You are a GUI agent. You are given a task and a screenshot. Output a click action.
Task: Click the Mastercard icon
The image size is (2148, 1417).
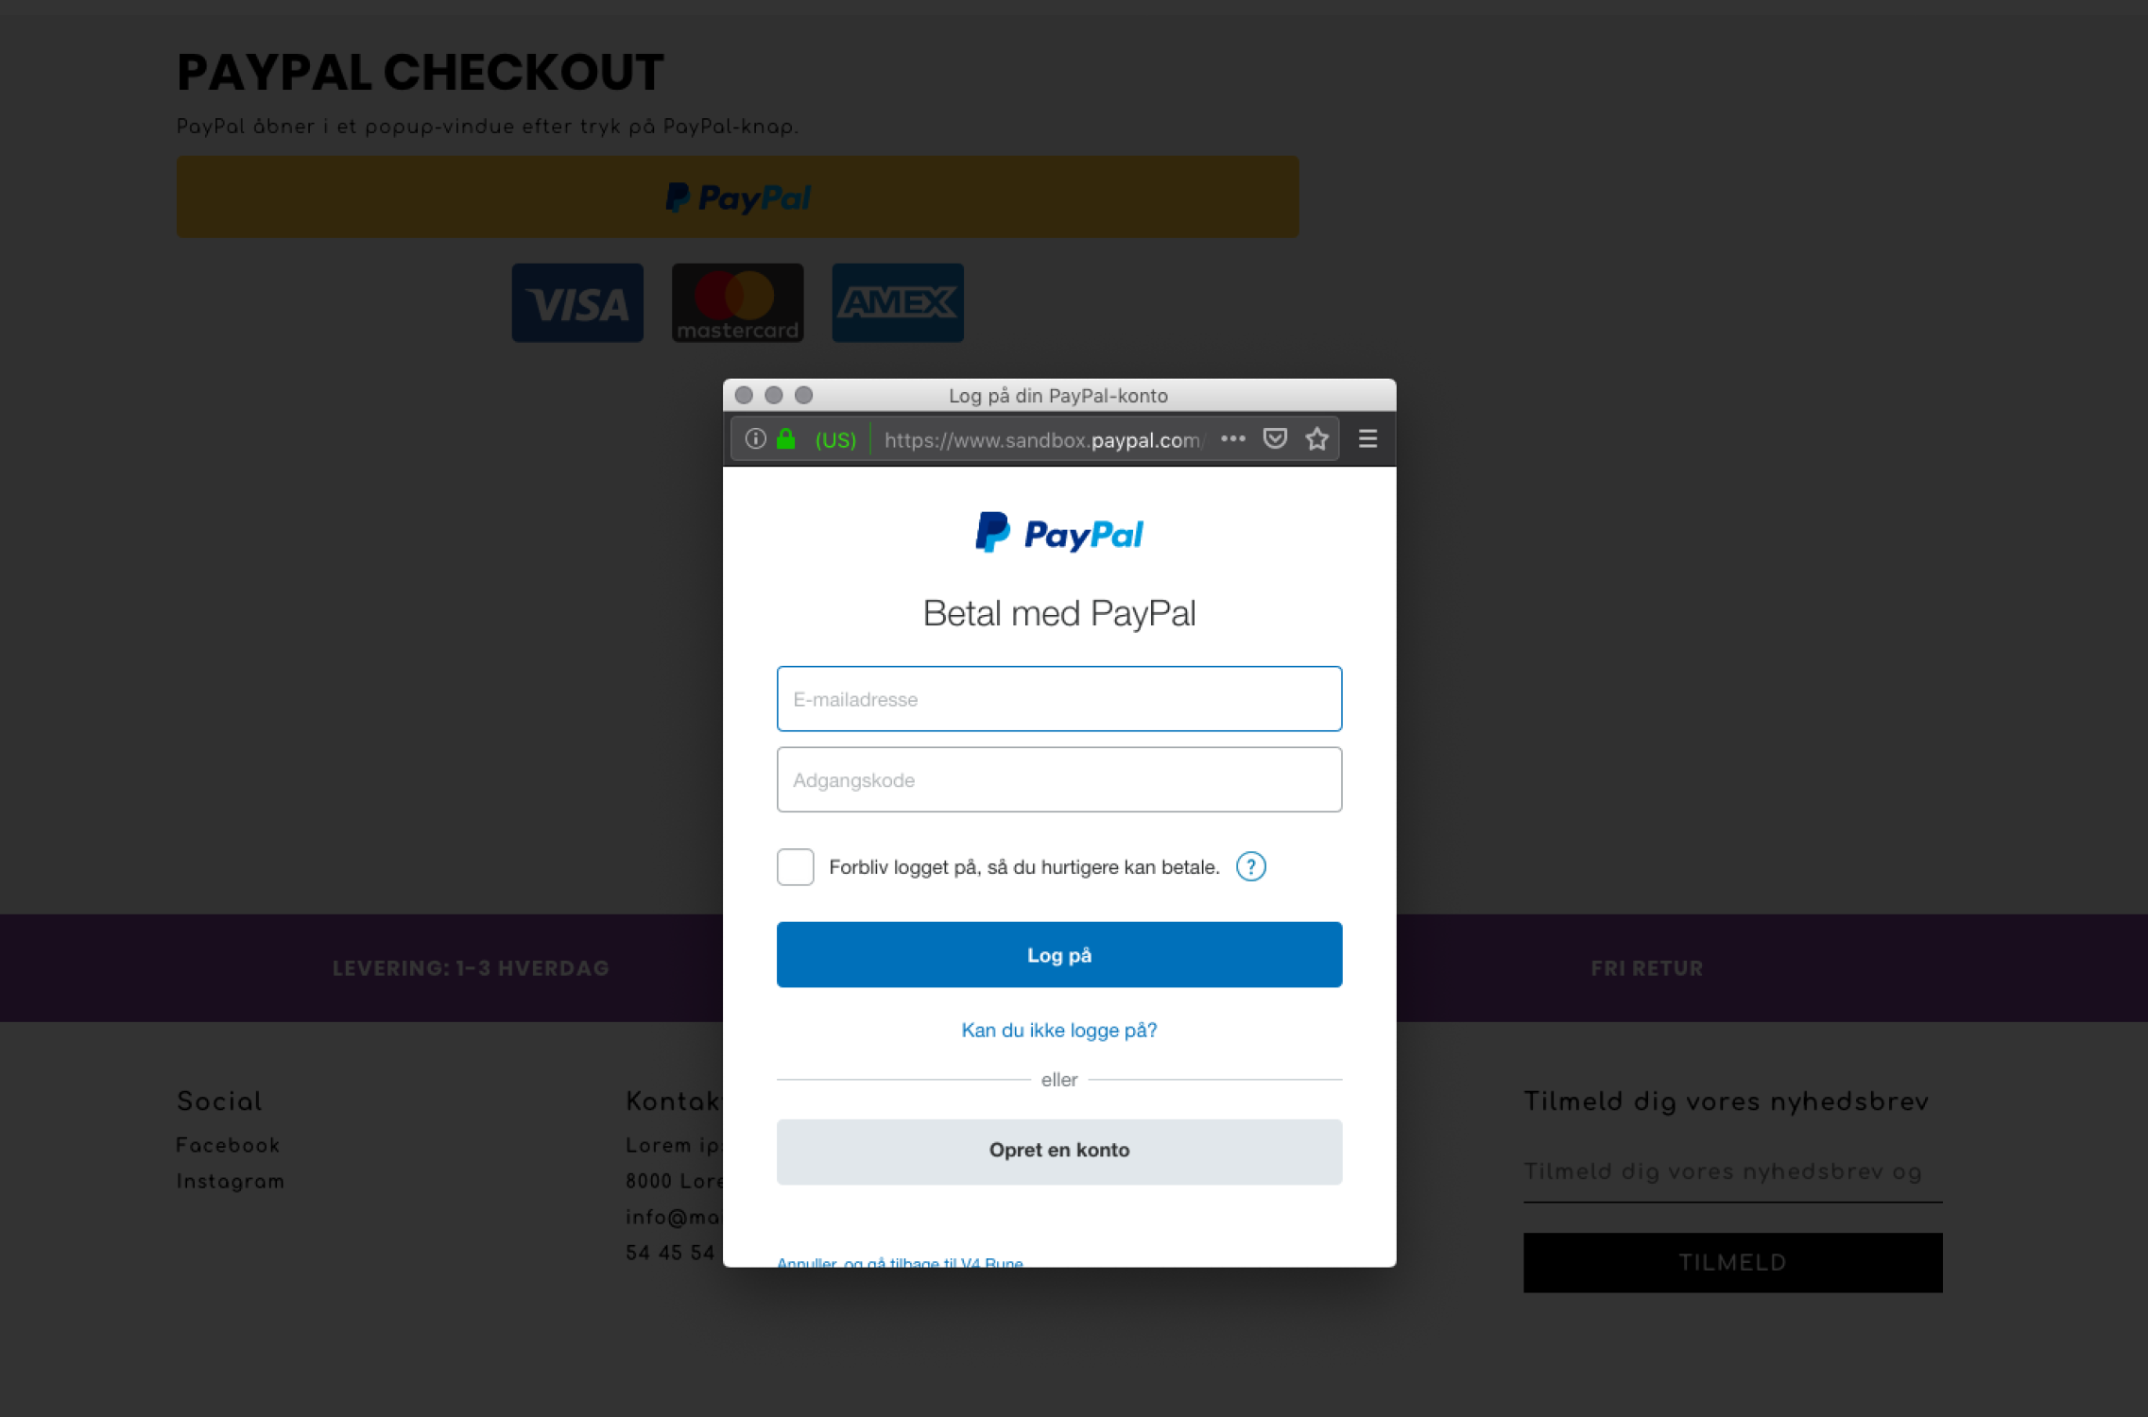click(737, 302)
